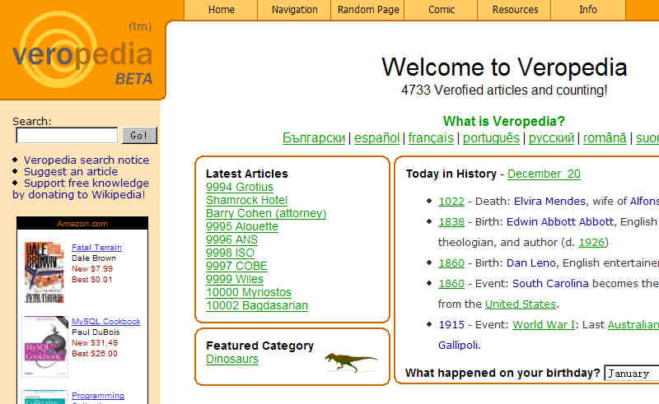This screenshot has width=659, height=404.
Task: Switch to the español version
Action: (376, 137)
